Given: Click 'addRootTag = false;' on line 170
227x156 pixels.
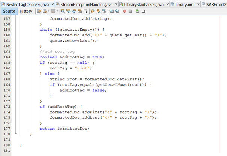Looking at the screenshot, I should click(83, 90).
